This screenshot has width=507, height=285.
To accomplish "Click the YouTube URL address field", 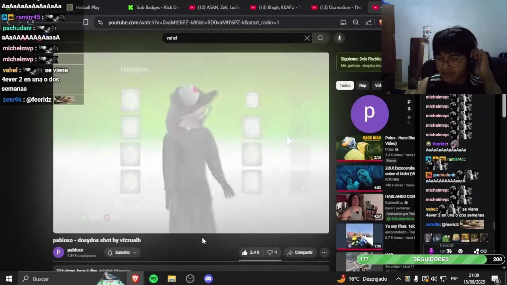I will [194, 23].
